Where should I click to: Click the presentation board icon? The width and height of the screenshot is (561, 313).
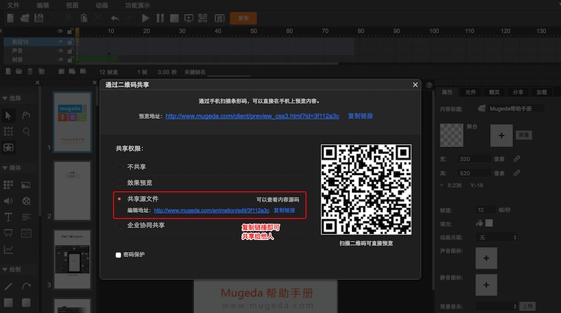pyautogui.click(x=8, y=233)
